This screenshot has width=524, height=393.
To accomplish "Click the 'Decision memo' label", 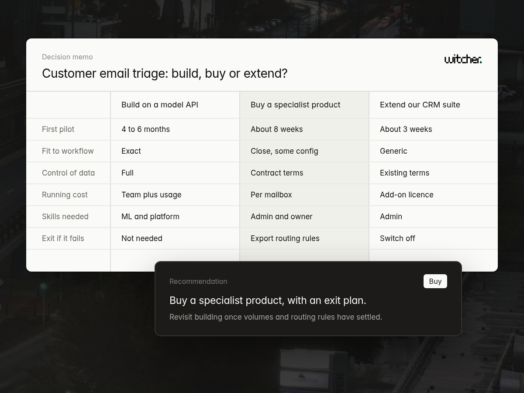I will [67, 57].
